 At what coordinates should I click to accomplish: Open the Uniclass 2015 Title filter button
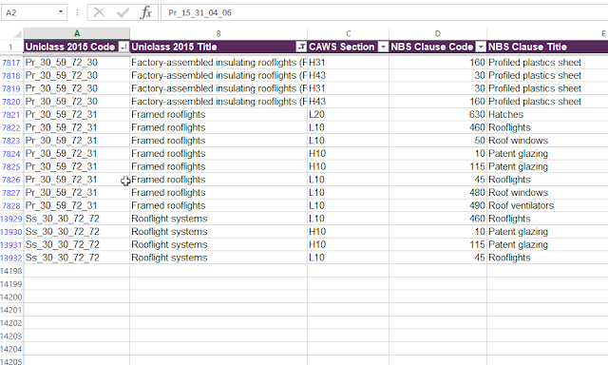[x=301, y=47]
